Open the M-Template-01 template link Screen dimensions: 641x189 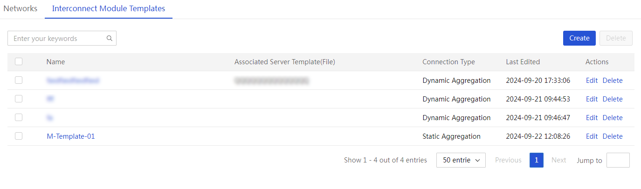tap(71, 136)
